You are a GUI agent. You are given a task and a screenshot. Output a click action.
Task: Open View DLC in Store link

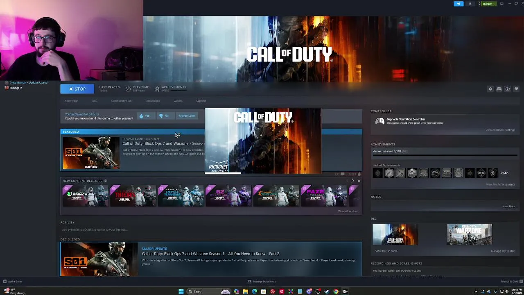click(386, 251)
